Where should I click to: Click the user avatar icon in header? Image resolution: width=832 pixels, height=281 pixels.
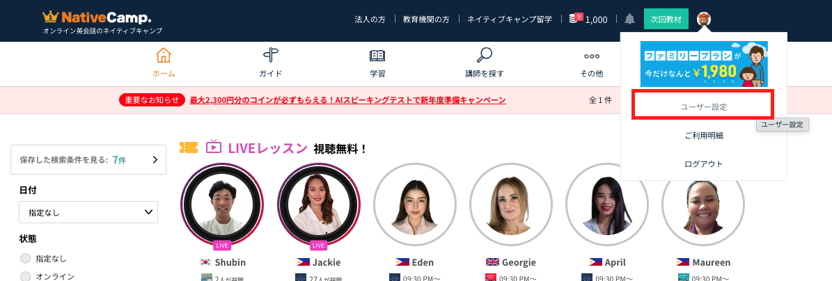click(x=704, y=19)
